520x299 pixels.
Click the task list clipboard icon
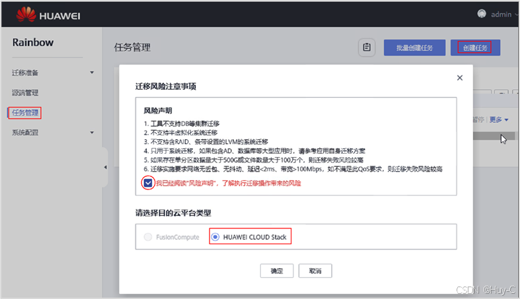[367, 48]
